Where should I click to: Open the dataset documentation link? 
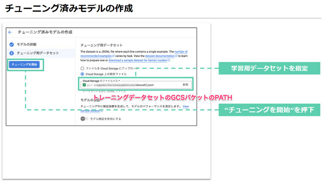[x=160, y=56]
